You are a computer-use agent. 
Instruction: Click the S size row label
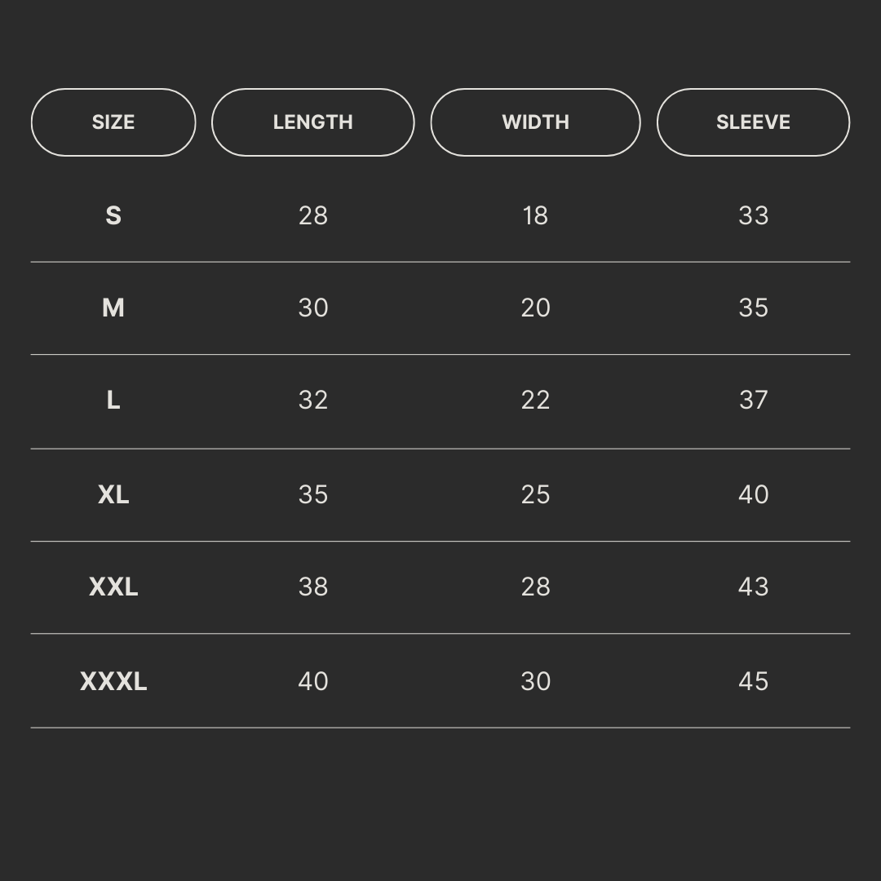113,215
